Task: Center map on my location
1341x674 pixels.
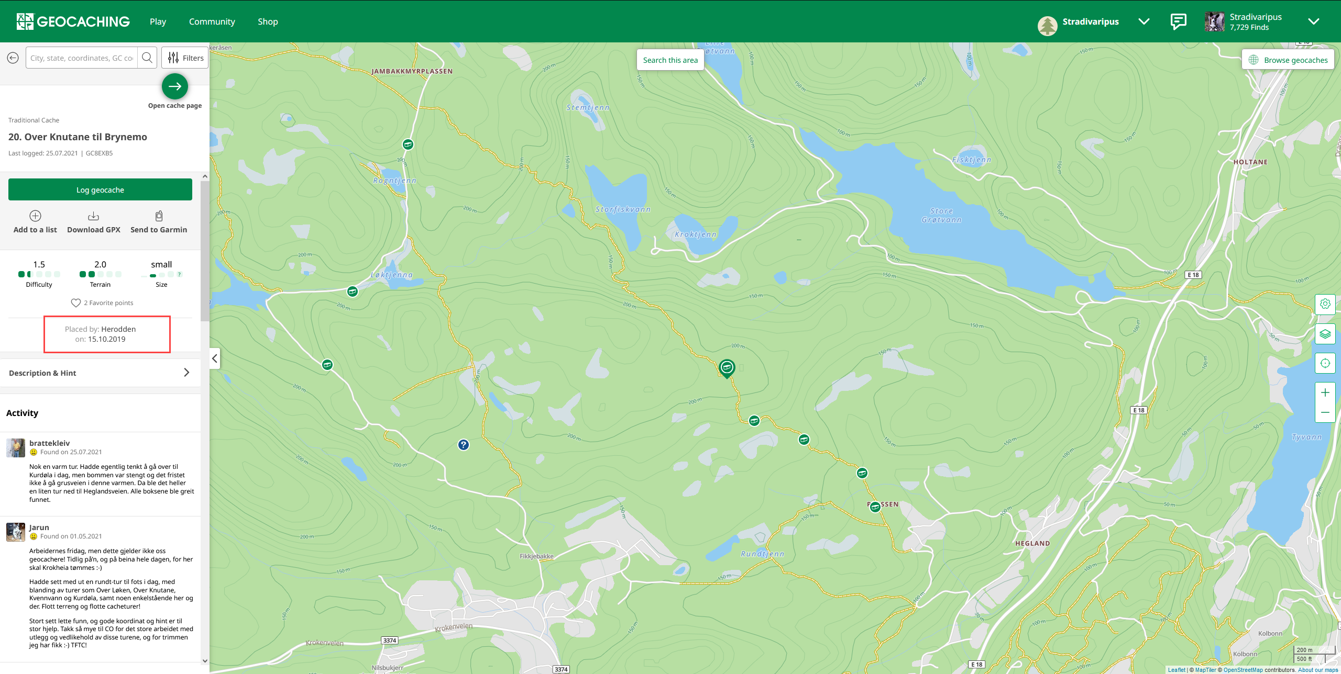Action: (x=1325, y=363)
